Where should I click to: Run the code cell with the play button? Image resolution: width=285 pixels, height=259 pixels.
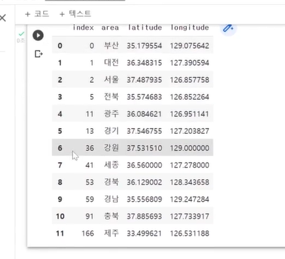click(x=38, y=35)
